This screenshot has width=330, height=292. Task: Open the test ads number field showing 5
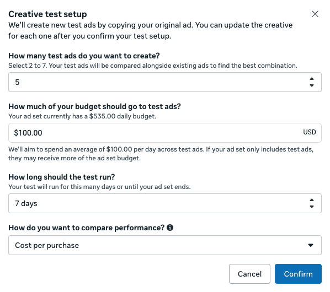pyautogui.click(x=165, y=82)
